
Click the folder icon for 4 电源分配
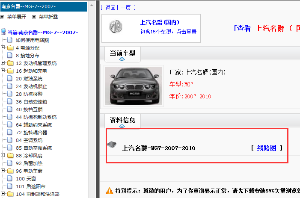[x=10, y=47]
